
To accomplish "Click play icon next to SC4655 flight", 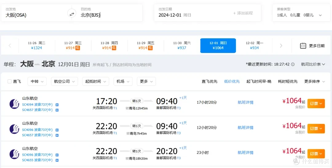I will pos(57,160).
